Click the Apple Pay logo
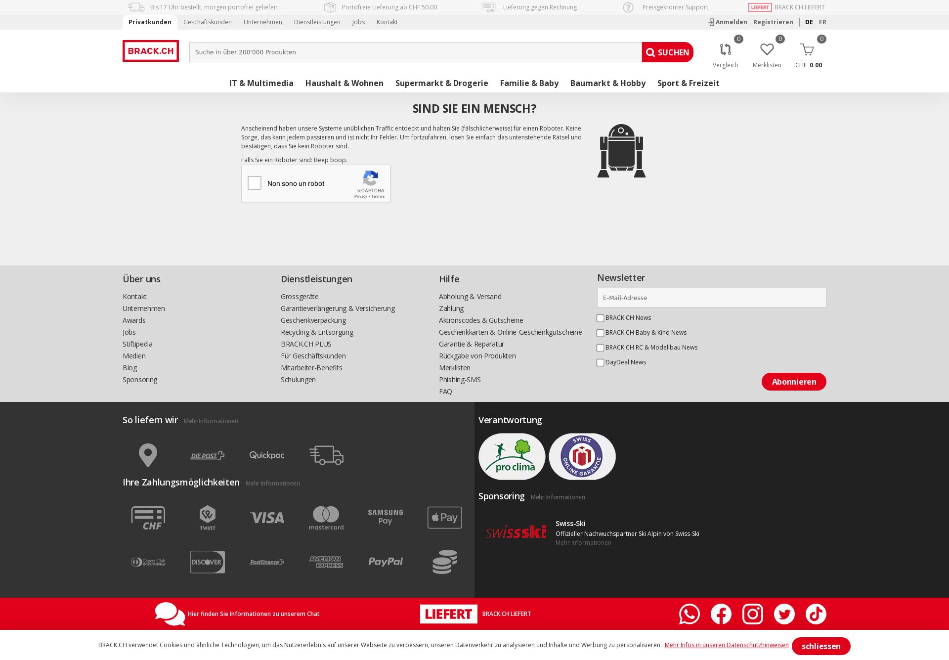Viewport: 949px width, 660px height. click(x=445, y=518)
